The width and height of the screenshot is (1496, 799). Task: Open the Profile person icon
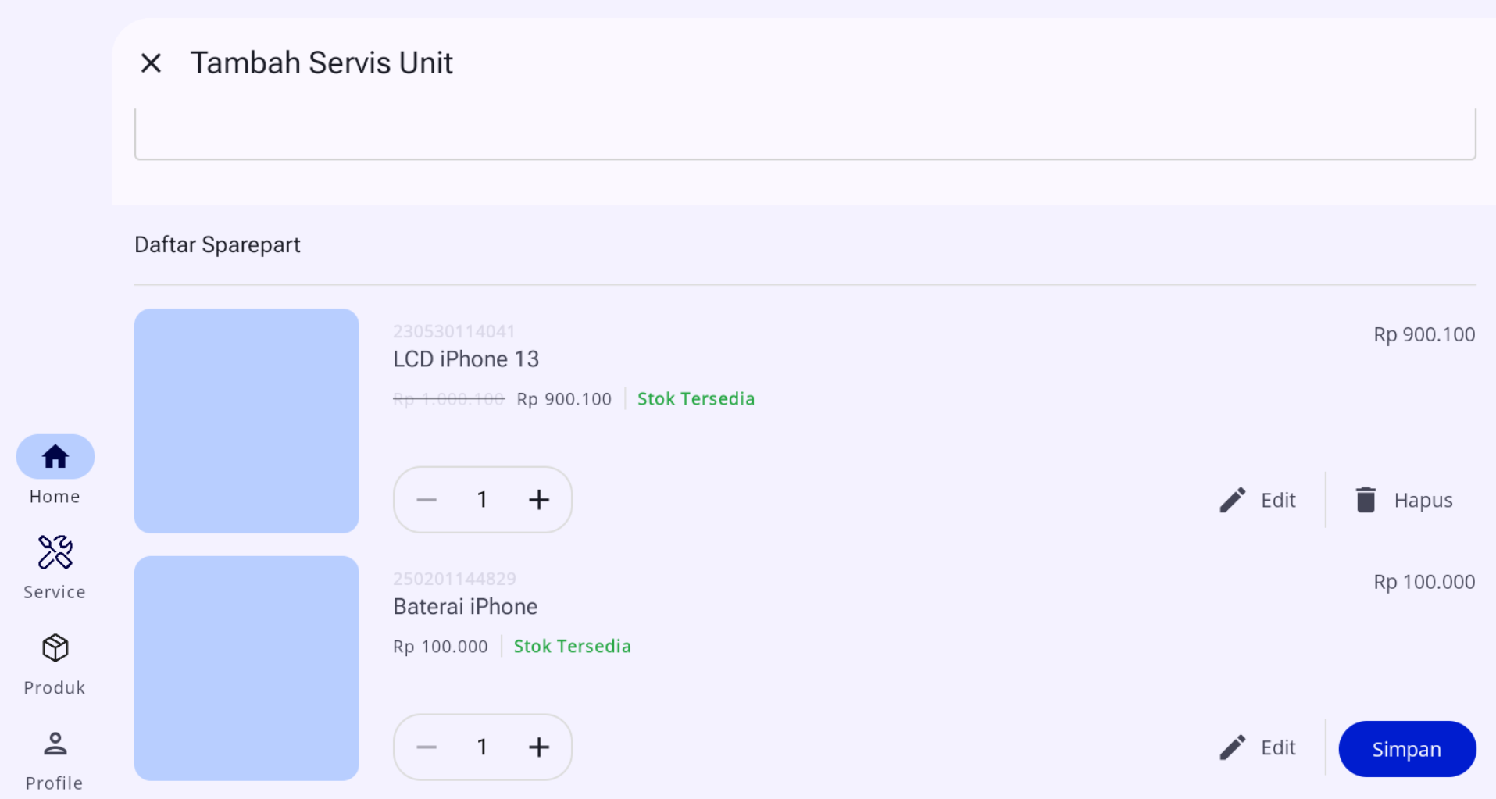click(x=55, y=743)
